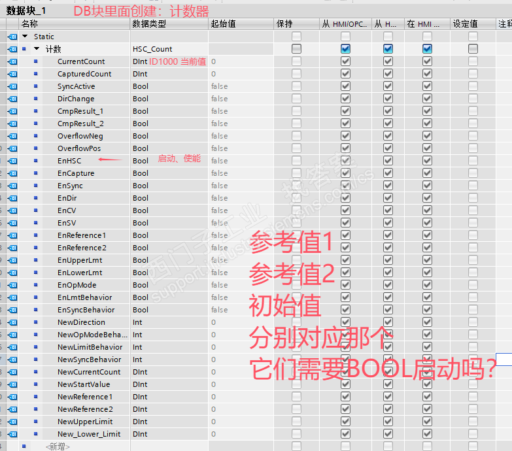Click the tag icon of the Static row
The image size is (512, 451).
pyautogui.click(x=12, y=37)
